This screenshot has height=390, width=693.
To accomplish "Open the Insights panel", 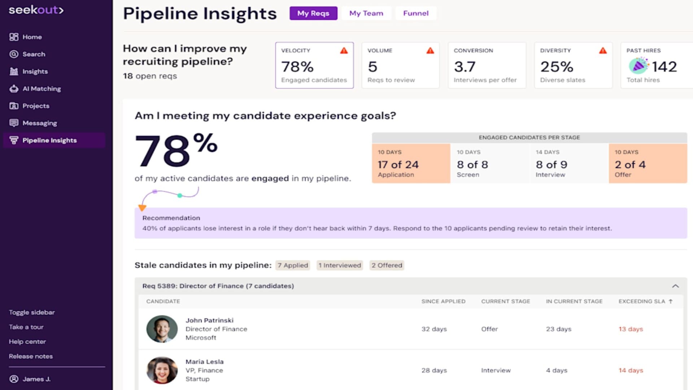I will point(34,71).
